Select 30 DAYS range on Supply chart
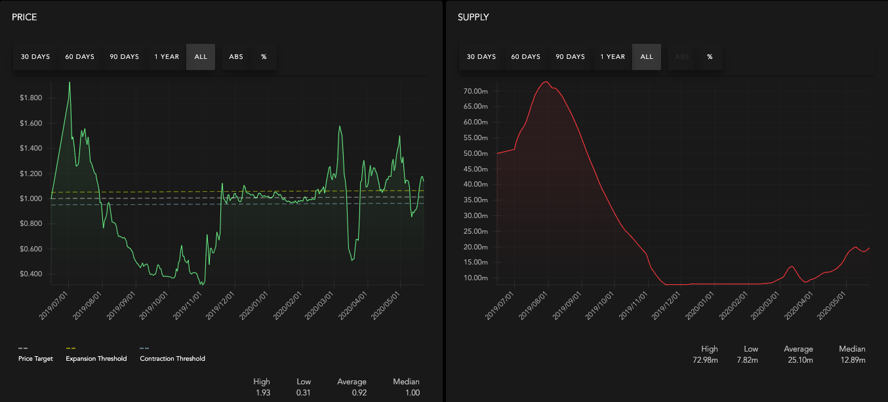This screenshot has width=888, height=402. point(481,57)
